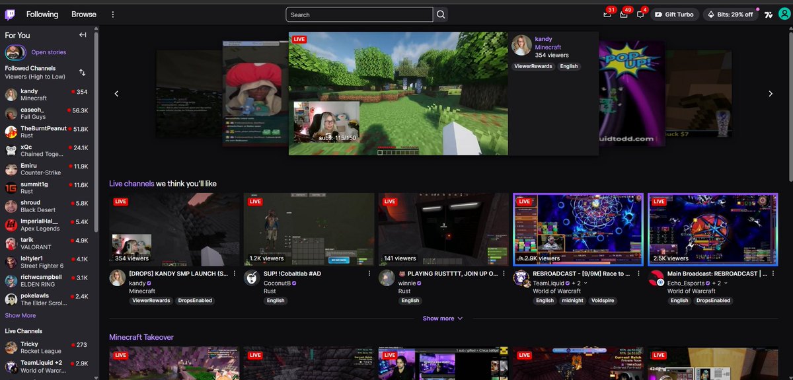Click Bits 29% off button
The width and height of the screenshot is (793, 380).
pyautogui.click(x=730, y=15)
